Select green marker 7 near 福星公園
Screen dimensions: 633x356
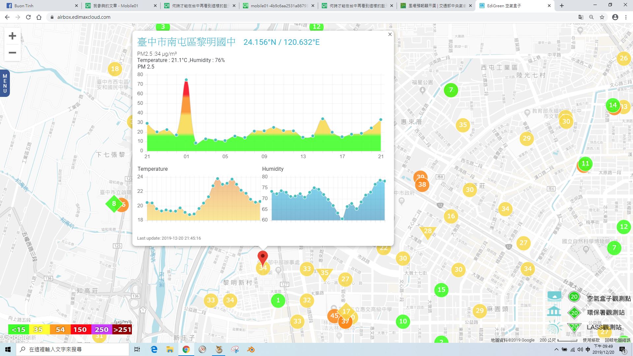451,90
